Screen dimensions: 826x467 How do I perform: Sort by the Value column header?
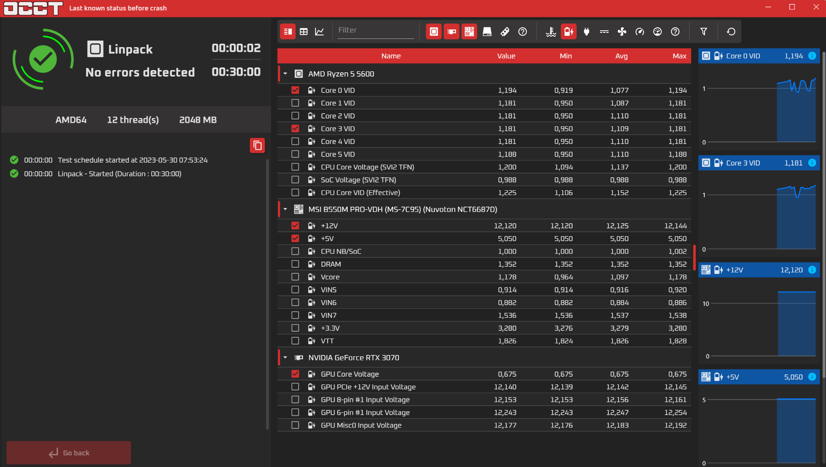tap(506, 56)
